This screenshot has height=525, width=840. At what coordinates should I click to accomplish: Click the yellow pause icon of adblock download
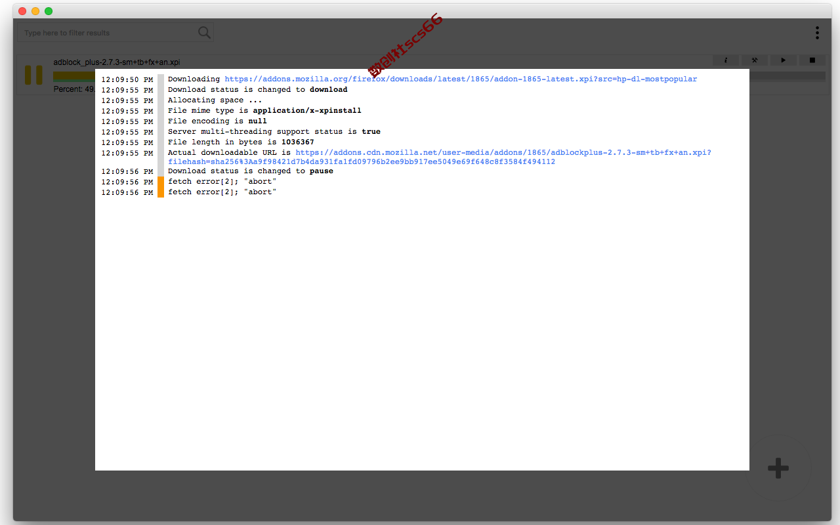[33, 75]
